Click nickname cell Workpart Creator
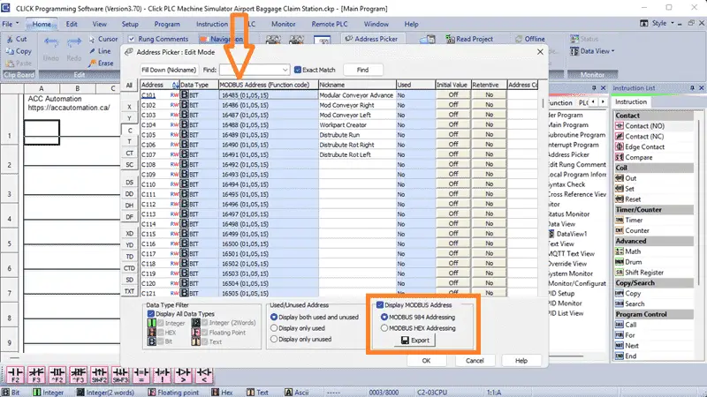The height and width of the screenshot is (397, 707). (x=357, y=124)
